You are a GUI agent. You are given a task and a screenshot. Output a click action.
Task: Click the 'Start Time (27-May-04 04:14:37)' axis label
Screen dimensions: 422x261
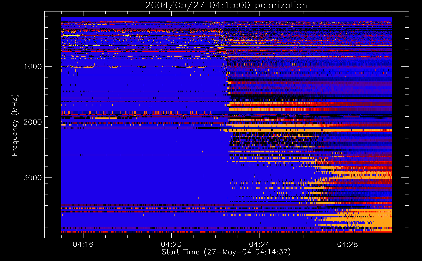[226, 252]
